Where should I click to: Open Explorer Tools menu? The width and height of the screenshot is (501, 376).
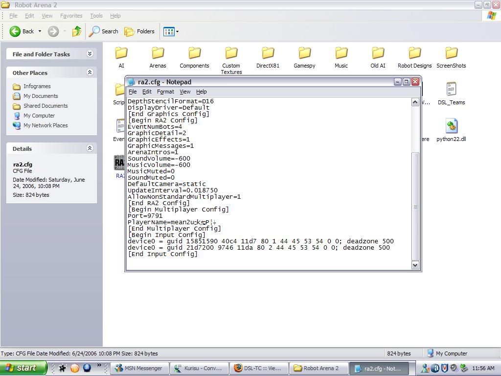click(96, 16)
